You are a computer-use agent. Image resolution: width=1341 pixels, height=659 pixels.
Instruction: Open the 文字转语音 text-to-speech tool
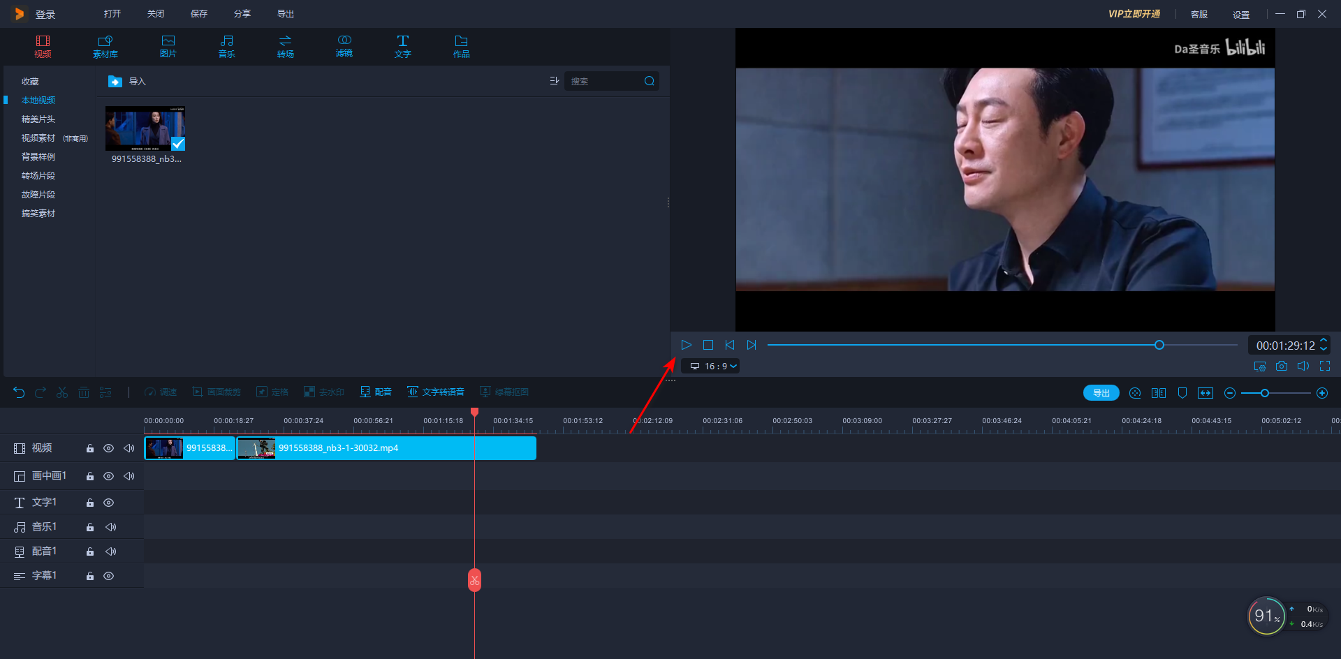[x=436, y=392]
